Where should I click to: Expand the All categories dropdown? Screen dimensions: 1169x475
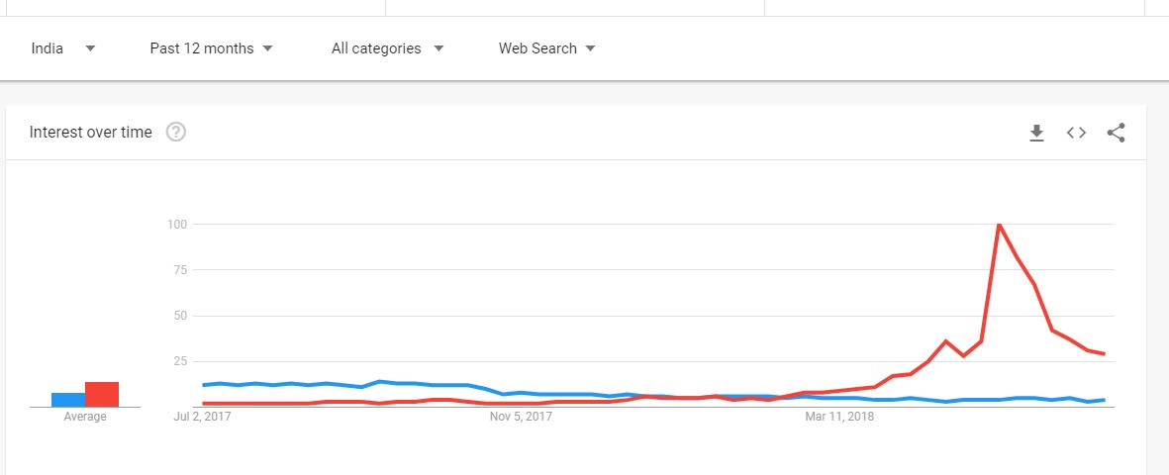(x=387, y=48)
